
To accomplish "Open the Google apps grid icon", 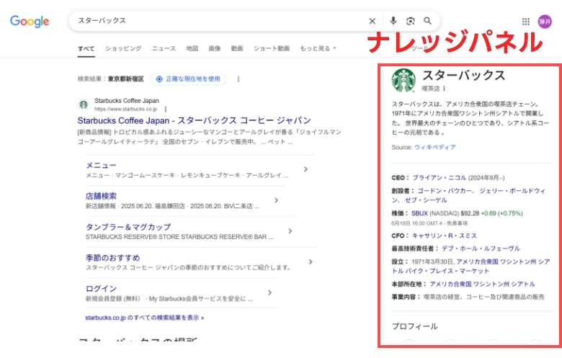I will pyautogui.click(x=526, y=22).
